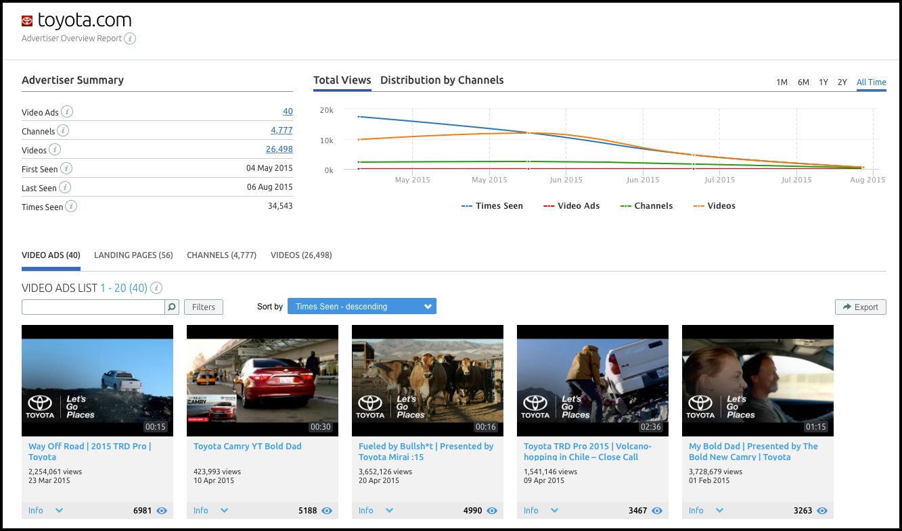Click the 3,728,679 views text
Viewport: 902px width, 531px height.
(715, 472)
